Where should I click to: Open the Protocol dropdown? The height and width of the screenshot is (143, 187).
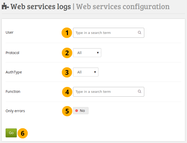[87, 53]
